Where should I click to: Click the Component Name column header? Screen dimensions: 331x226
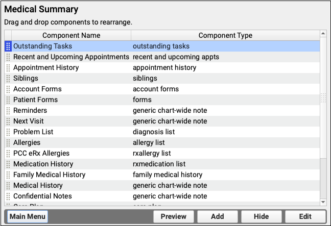pos(71,35)
